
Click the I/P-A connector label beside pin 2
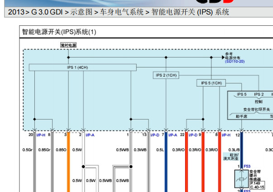click(x=90, y=135)
